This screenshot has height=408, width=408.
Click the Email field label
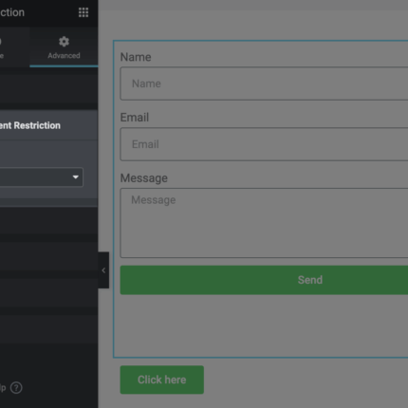coord(135,118)
